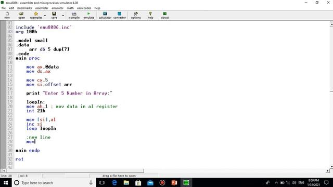Open the math menu
Screen dimensions: 333x187
pyautogui.click(x=70, y=8)
